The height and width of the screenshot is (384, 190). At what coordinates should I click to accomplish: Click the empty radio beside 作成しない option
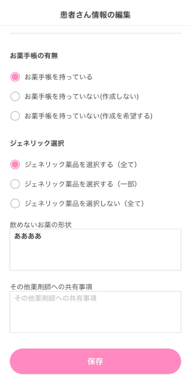coord(15,96)
